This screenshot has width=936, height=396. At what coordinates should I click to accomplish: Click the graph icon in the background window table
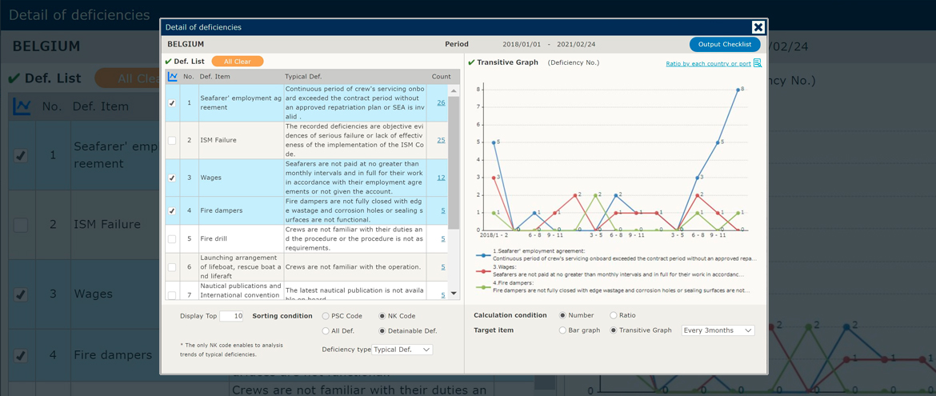(22, 106)
